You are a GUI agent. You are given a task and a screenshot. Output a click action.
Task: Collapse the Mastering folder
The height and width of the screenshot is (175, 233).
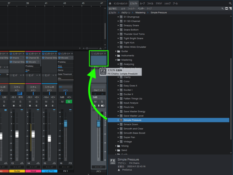(115, 60)
